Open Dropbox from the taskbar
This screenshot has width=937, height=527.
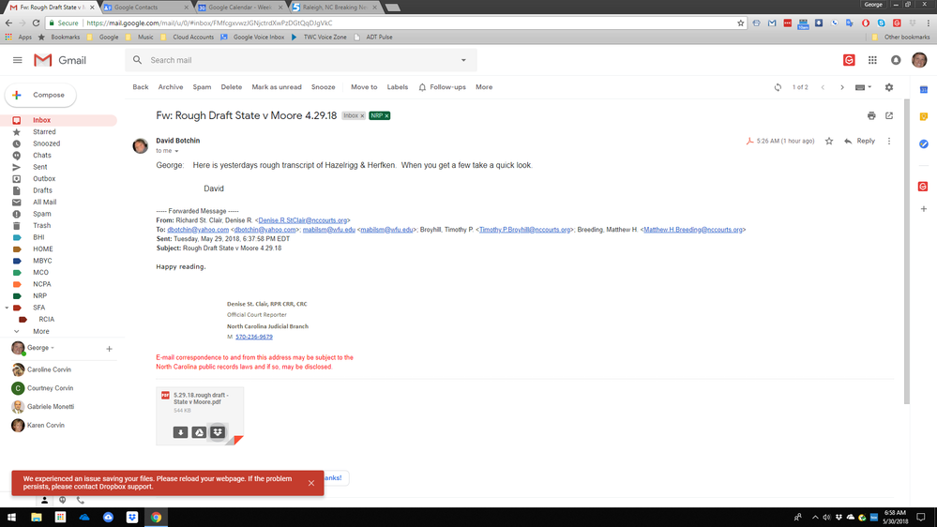coord(131,518)
